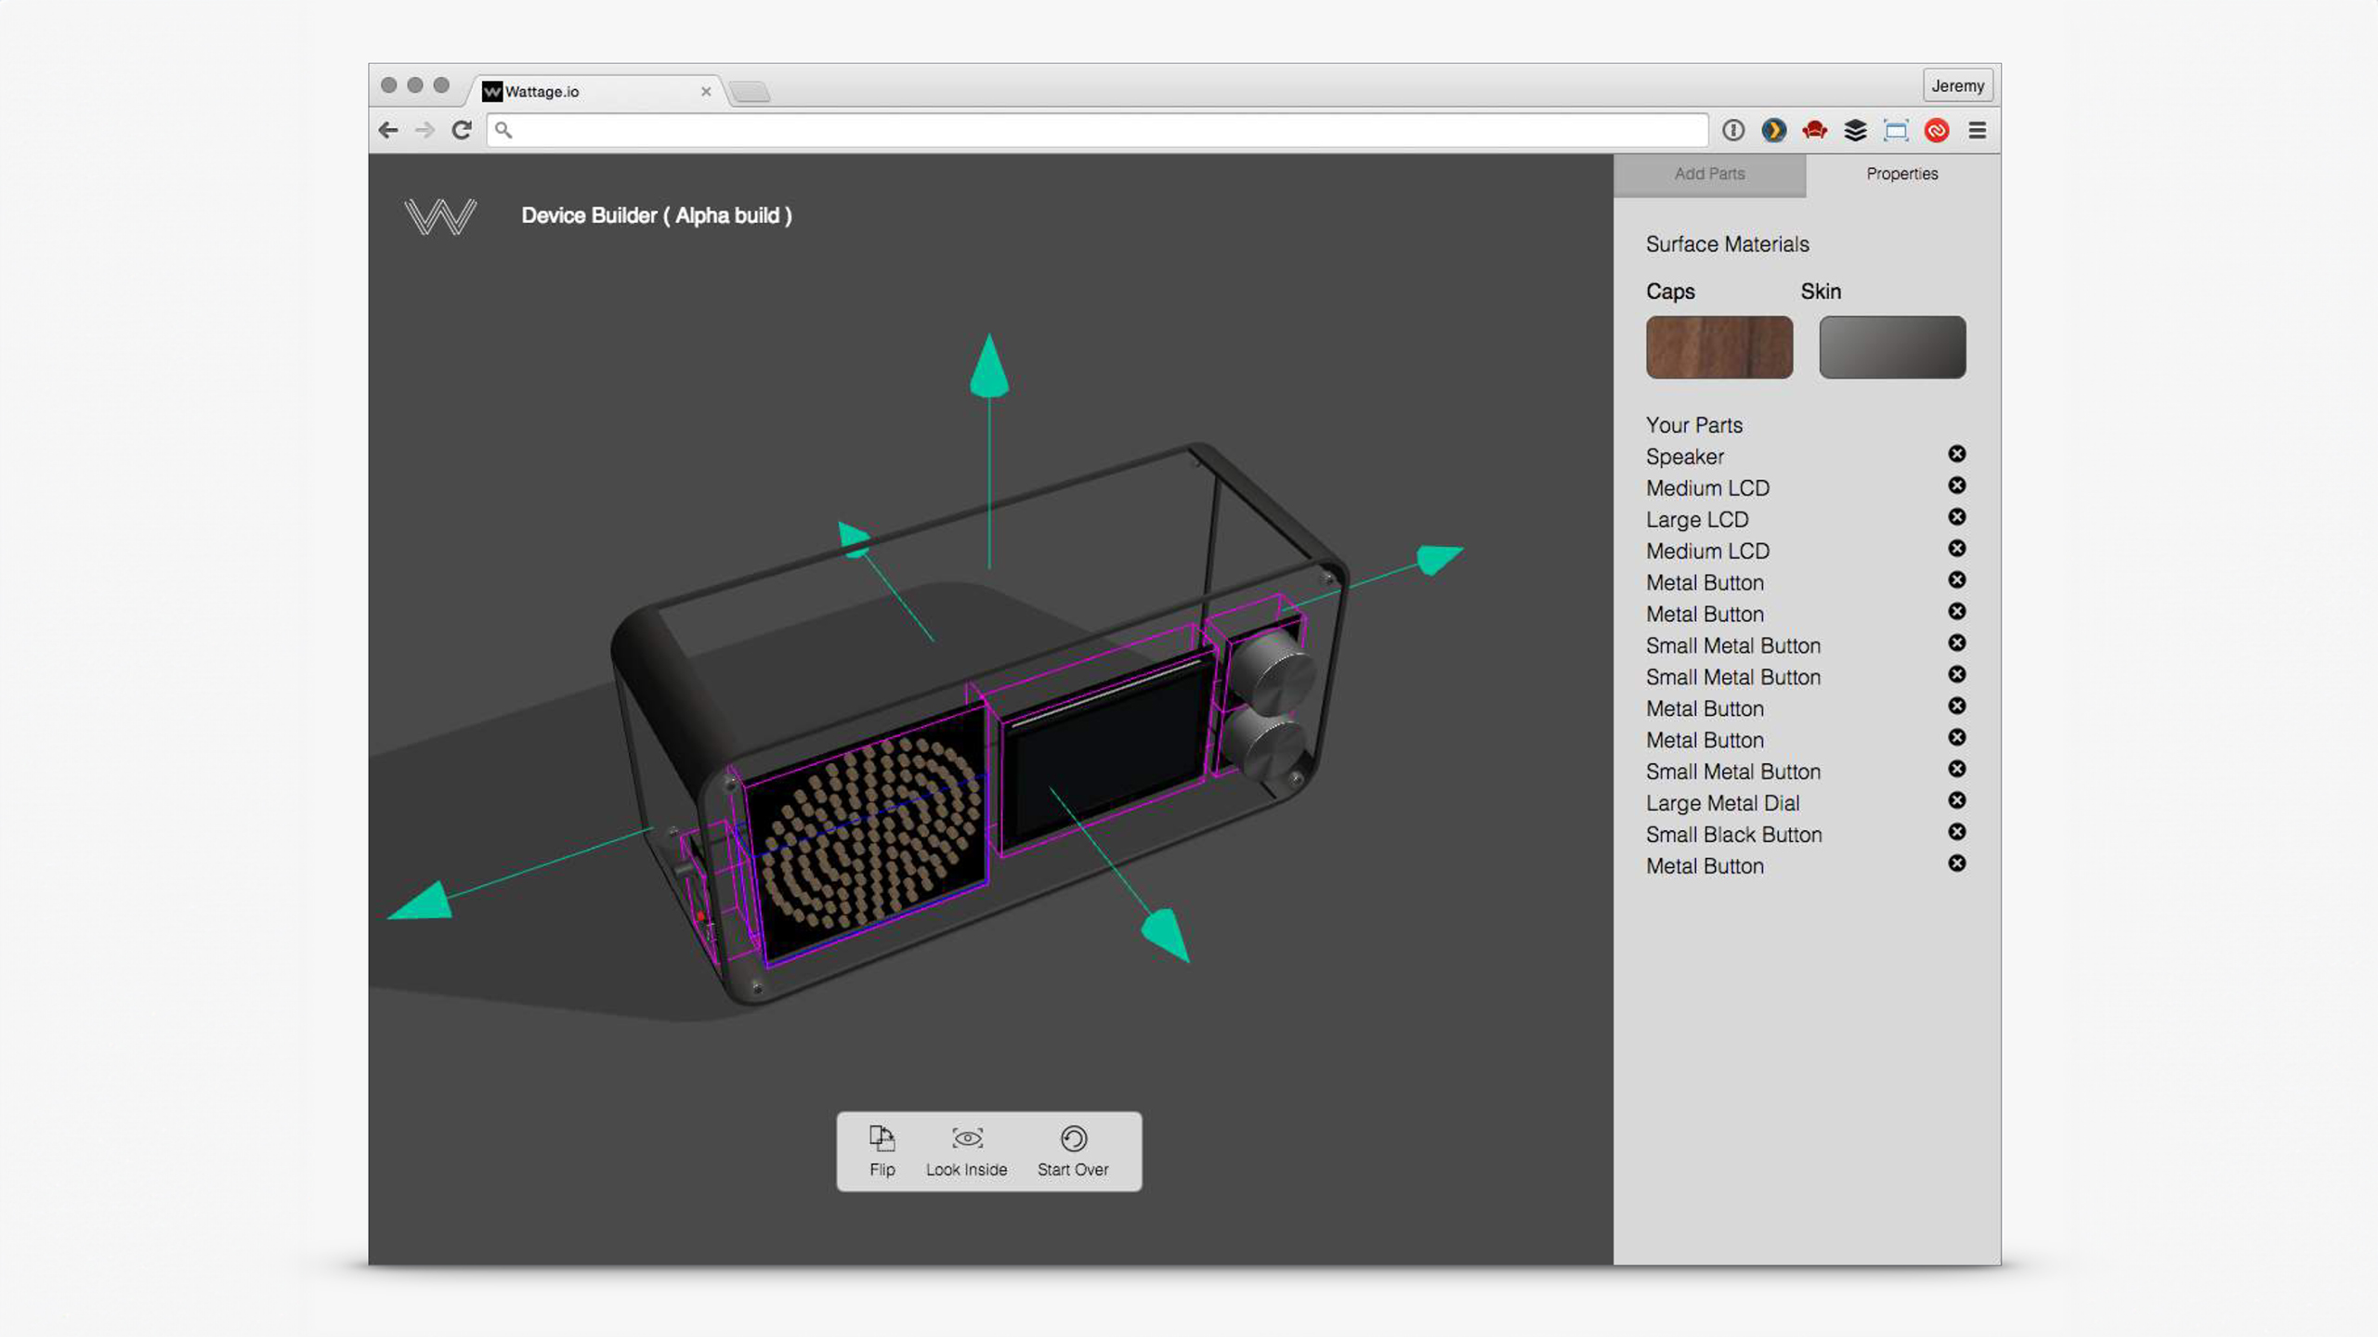This screenshot has height=1337, width=2378.
Task: Click the Flip icon in bottom toolbar
Action: [x=882, y=1138]
